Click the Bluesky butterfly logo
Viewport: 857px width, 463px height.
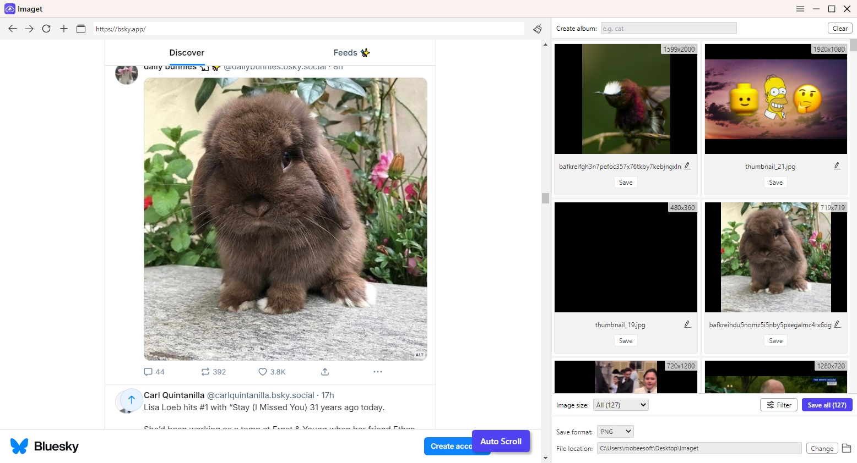pyautogui.click(x=19, y=446)
